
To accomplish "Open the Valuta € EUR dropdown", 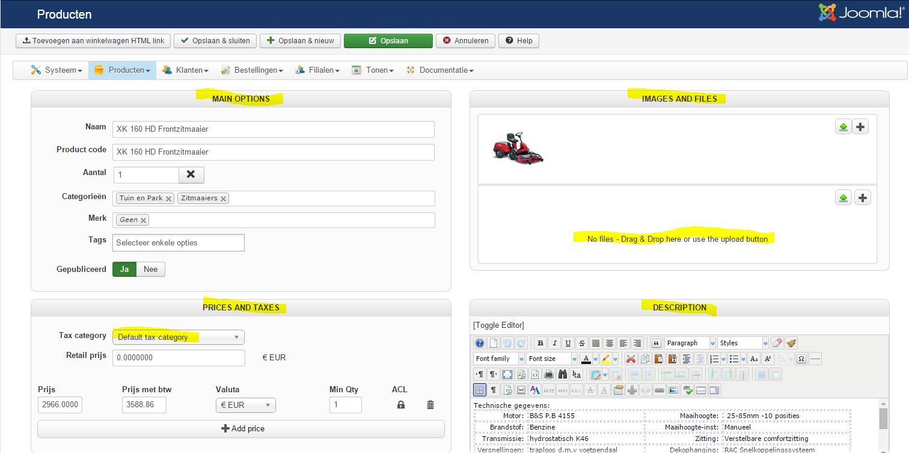I will click(246, 405).
